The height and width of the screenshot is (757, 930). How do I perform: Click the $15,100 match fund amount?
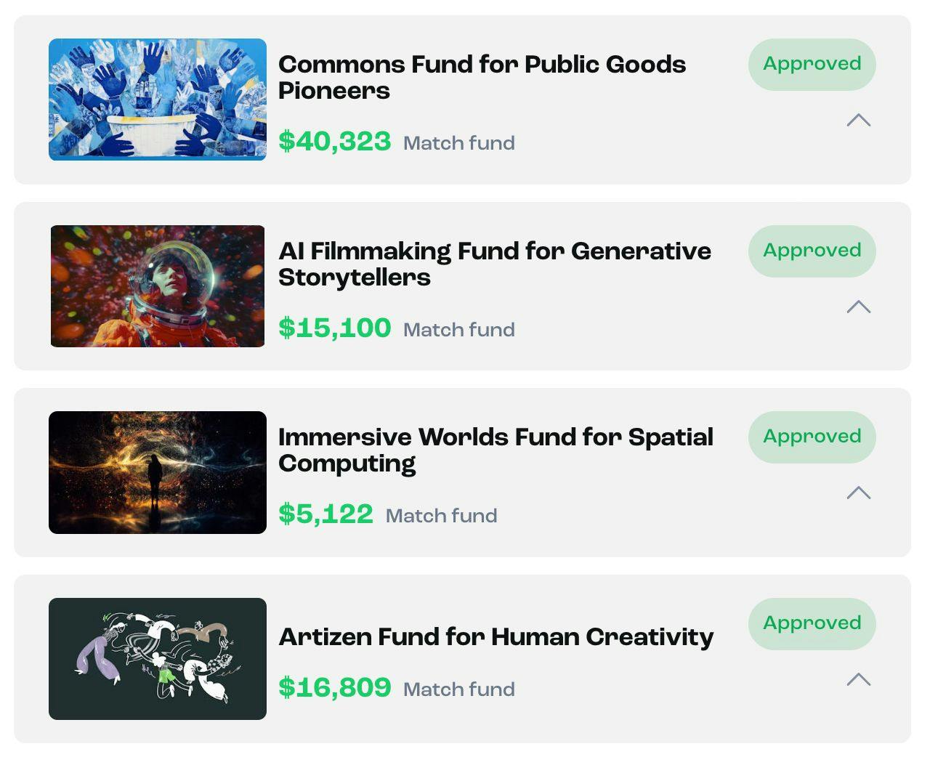(335, 328)
